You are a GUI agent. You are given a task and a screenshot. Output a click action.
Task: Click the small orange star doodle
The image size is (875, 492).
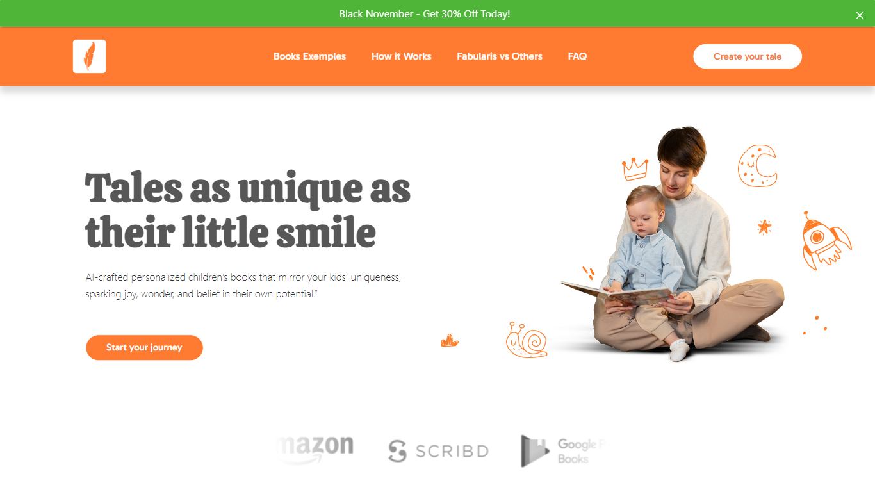coord(764,227)
